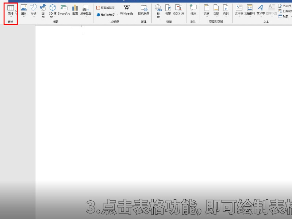Viewport: 292px width, 219px height.
Task: Insert online video via 联机视频
Action: click(x=144, y=10)
